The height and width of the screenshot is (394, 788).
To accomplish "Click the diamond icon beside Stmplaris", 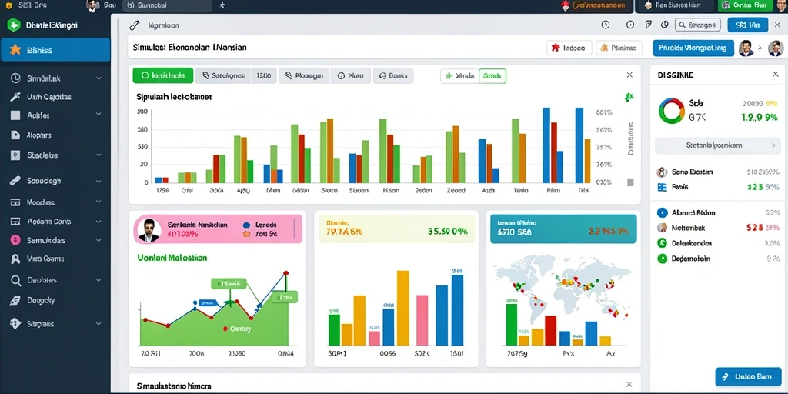I will (15, 324).
